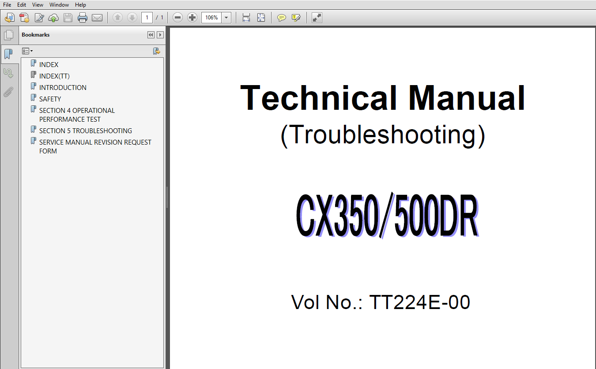This screenshot has height=369, width=596.
Task: Click the 106% zoom value field
Action: click(211, 18)
